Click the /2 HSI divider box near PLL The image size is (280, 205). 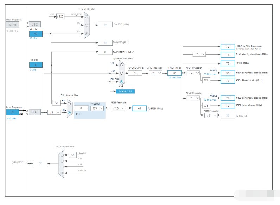coord(56,103)
